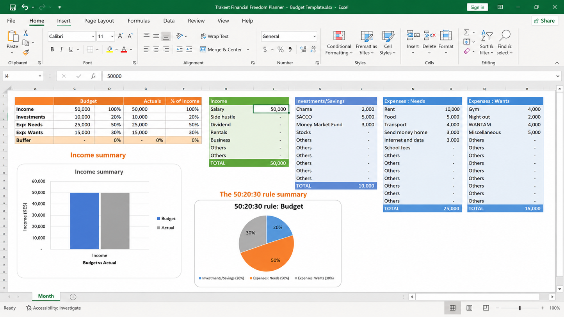Apply Percent Style format
Viewport: 564px width, 317px height.
coord(280,50)
